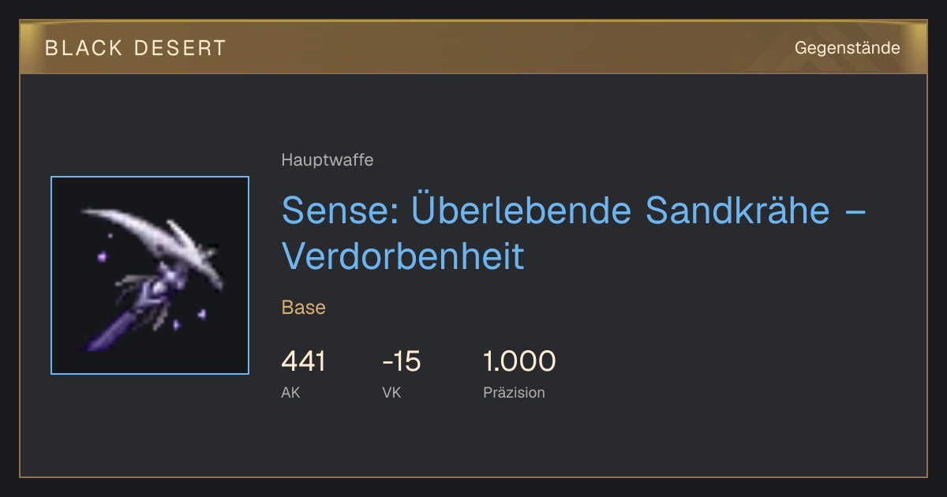This screenshot has height=497, width=947.
Task: Click the word Sandkrähe in the title
Action: click(738, 211)
